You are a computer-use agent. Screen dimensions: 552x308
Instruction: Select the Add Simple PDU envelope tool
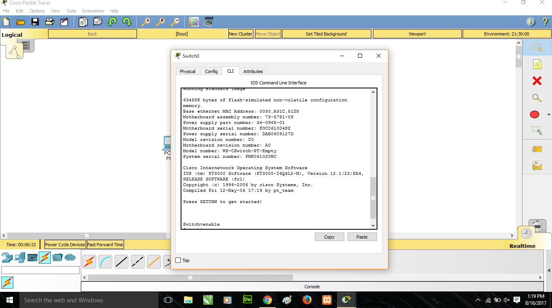tap(537, 149)
